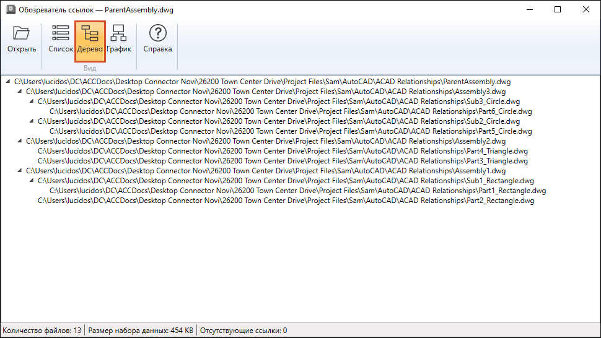Select the Part6_Circle.dwg row
601x338 pixels.
pyautogui.click(x=291, y=111)
